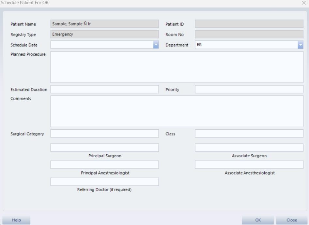Expand the Department dropdown arrow

point(301,45)
